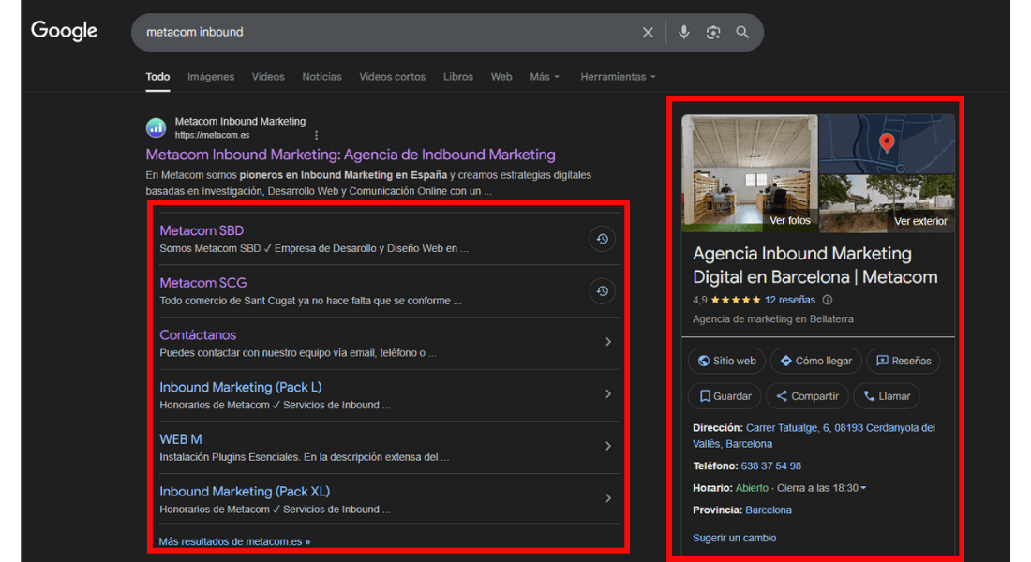Click the Guardar button

point(725,396)
